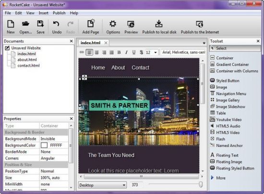264x194 pixels.
Task: Pick the Floating Image tool
Action: coord(226,162)
